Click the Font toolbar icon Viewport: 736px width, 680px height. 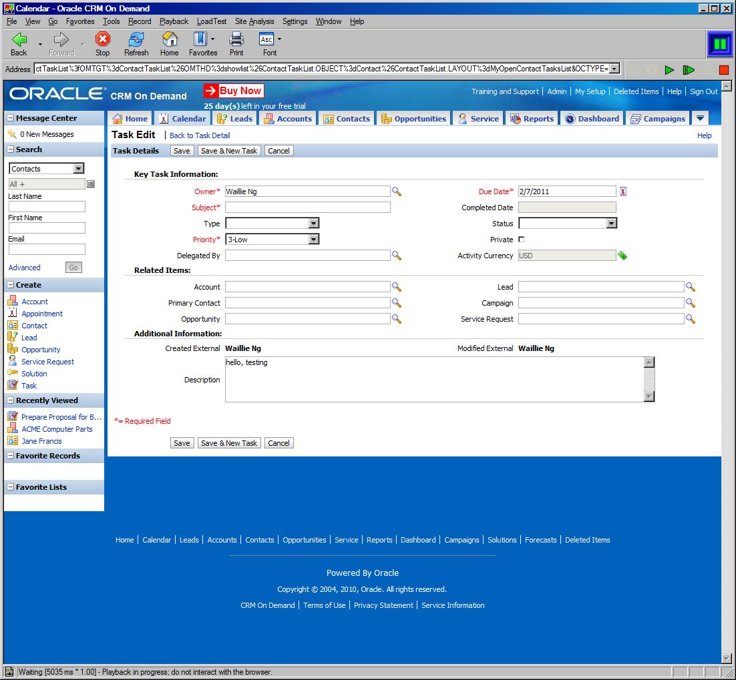pos(266,39)
